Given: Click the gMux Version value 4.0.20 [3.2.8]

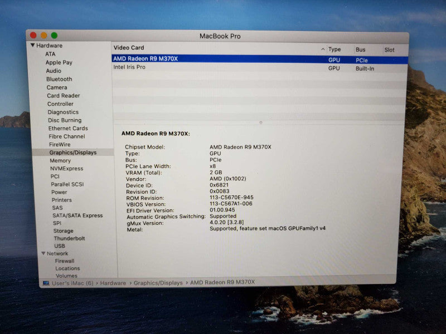Looking at the screenshot, I should 227,222.
